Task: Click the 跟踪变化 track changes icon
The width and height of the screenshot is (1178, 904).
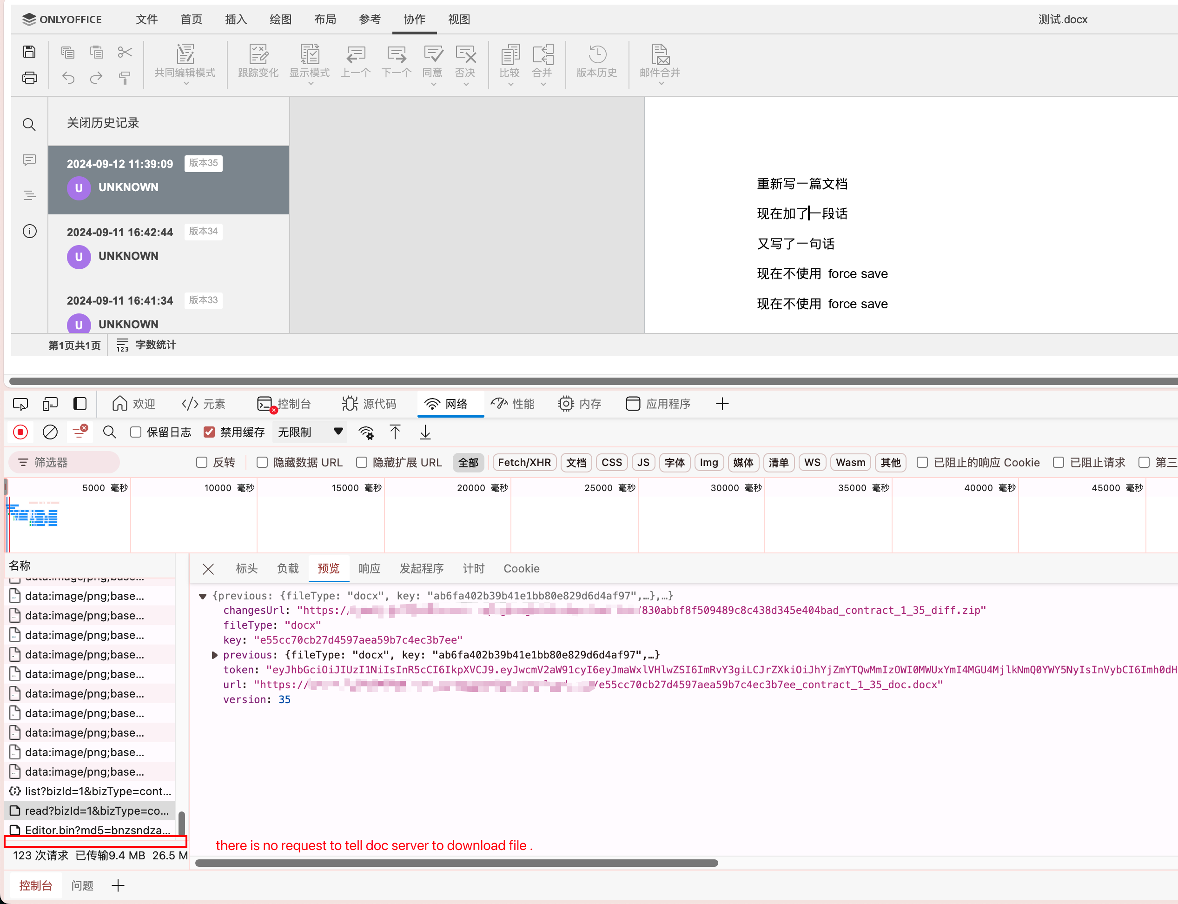Action: 259,54
